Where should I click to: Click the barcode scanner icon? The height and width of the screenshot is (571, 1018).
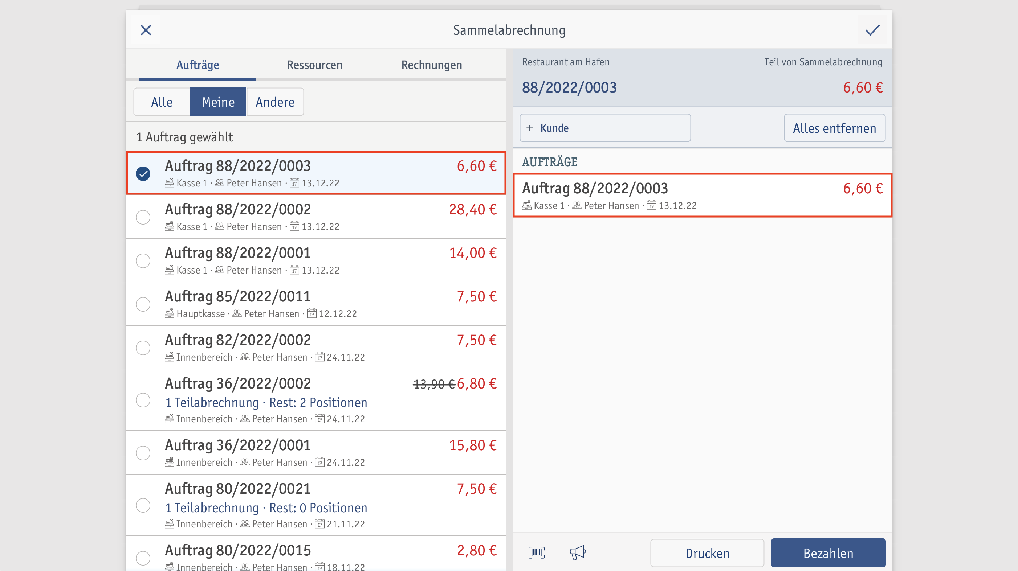pyautogui.click(x=536, y=552)
